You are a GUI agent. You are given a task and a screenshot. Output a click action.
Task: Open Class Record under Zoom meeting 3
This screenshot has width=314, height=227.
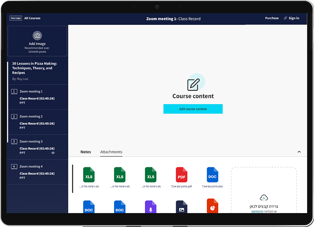click(37, 148)
